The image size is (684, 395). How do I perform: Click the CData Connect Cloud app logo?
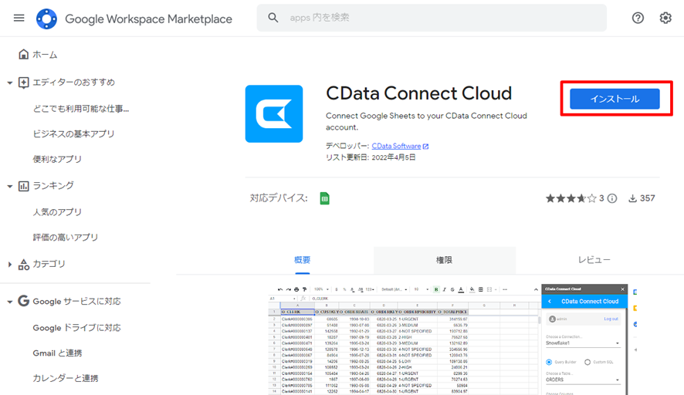coord(274,113)
